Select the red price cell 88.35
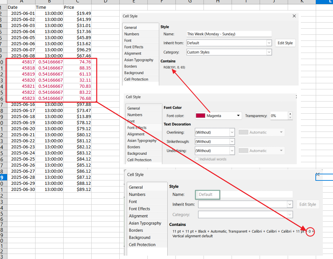The image size is (333, 259). (77, 68)
